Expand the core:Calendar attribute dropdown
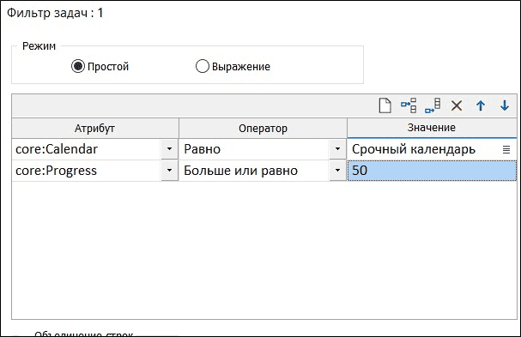Viewport: 521px width, 337px height. (169, 149)
